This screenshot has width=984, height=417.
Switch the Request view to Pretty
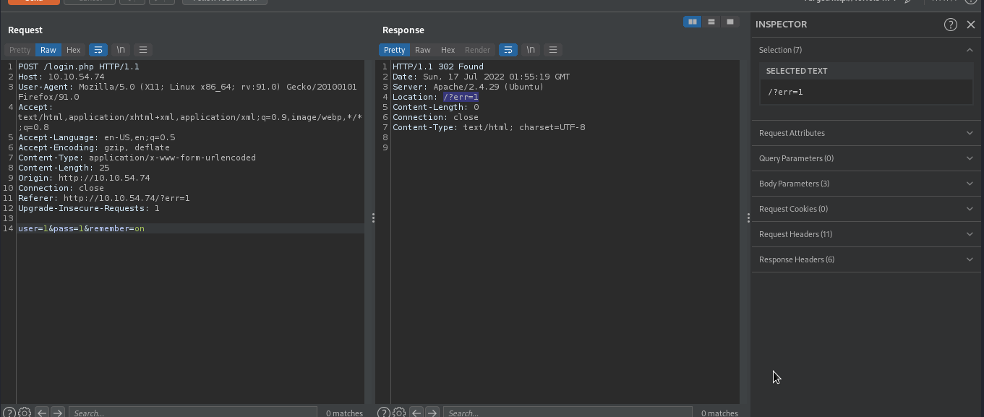pos(20,50)
